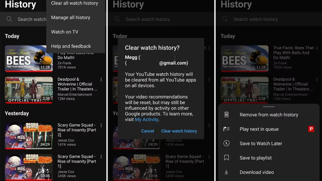322x181 pixels.
Task: Tap the download arrow icon
Action: pyautogui.click(x=226, y=172)
